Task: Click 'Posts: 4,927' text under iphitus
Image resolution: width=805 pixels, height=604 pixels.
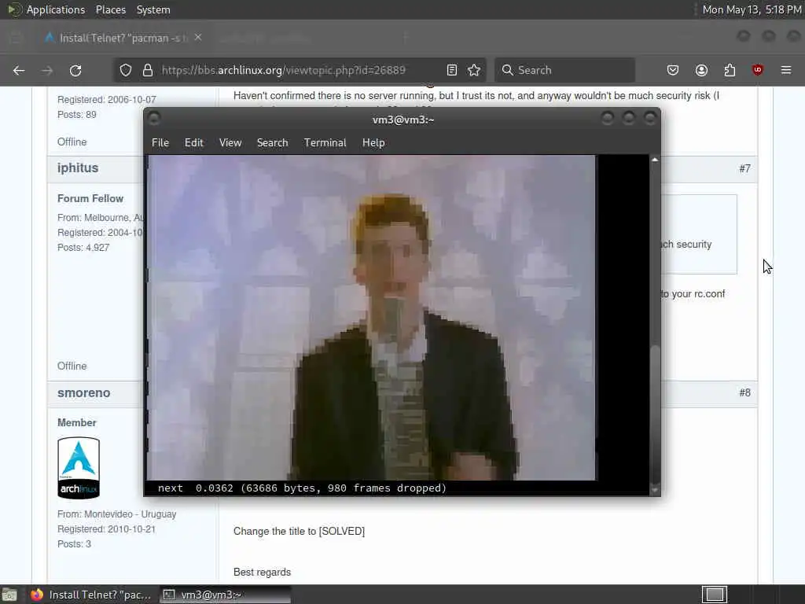Action: (x=83, y=248)
